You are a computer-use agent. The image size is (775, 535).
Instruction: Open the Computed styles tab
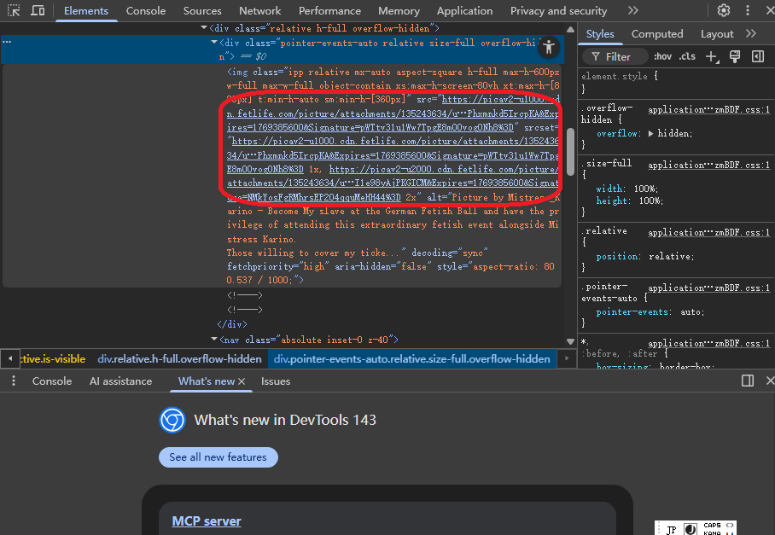656,34
